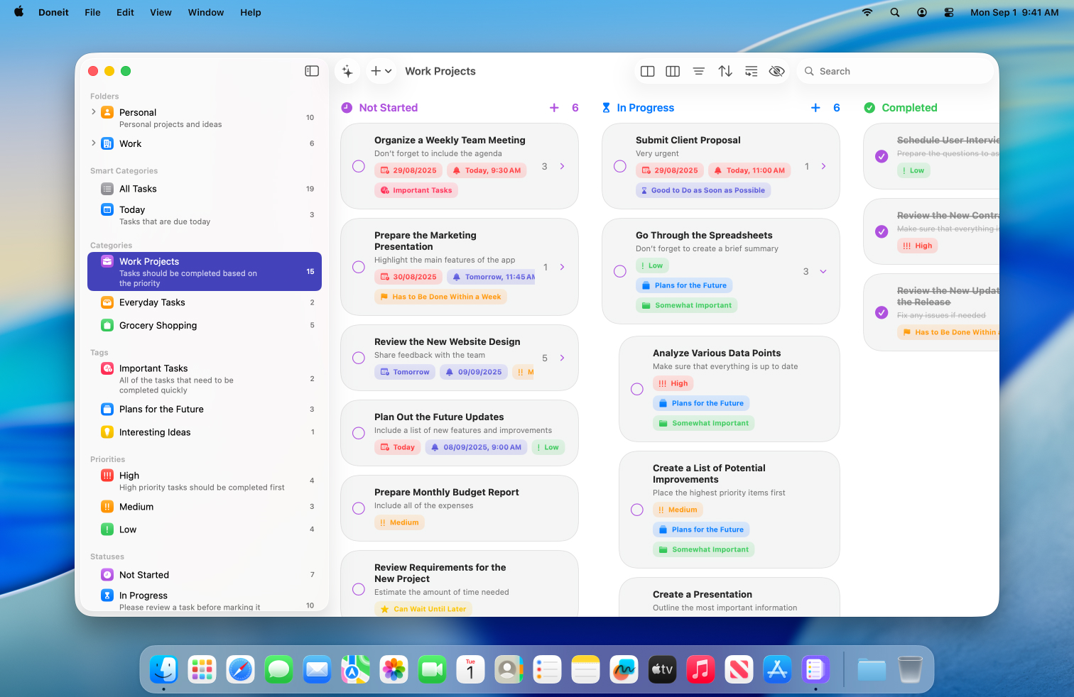Open the View menu
1074x697 pixels.
[x=161, y=12]
